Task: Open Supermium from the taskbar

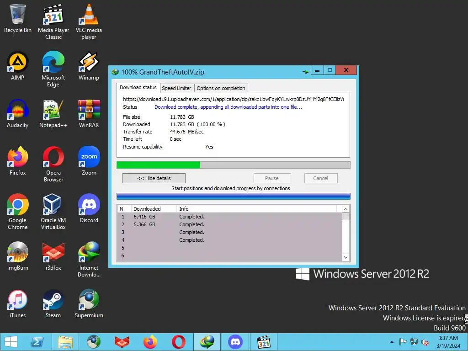Action: (x=94, y=342)
